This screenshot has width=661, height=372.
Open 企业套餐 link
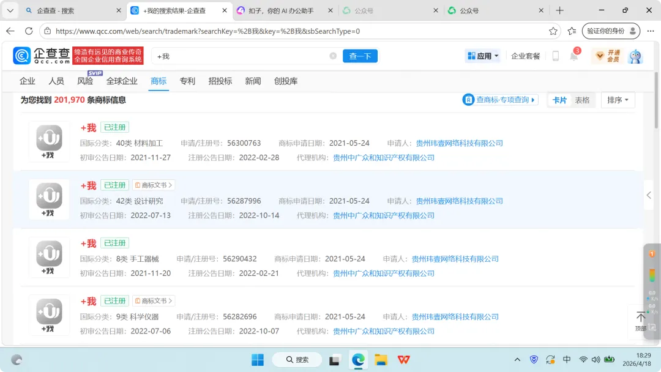pos(525,56)
